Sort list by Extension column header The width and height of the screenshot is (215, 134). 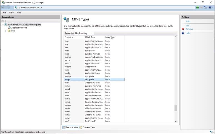[x=69, y=37]
